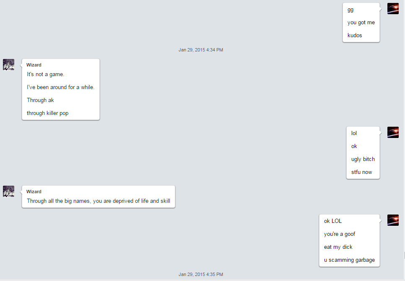Select the "you are deprived of life and skill" message
405x281 pixels.
tap(132, 201)
